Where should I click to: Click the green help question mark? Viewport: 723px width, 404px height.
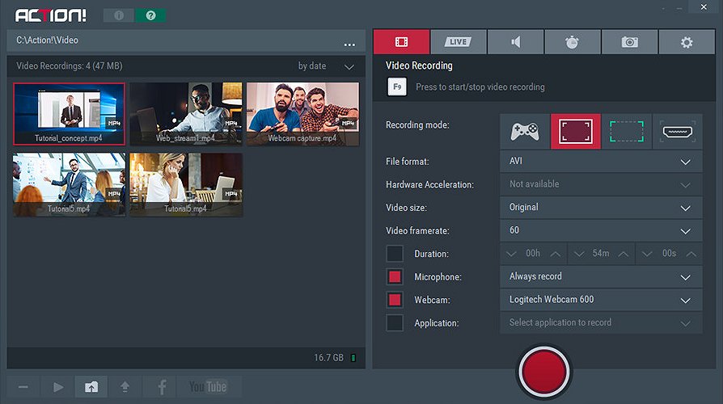(x=150, y=15)
